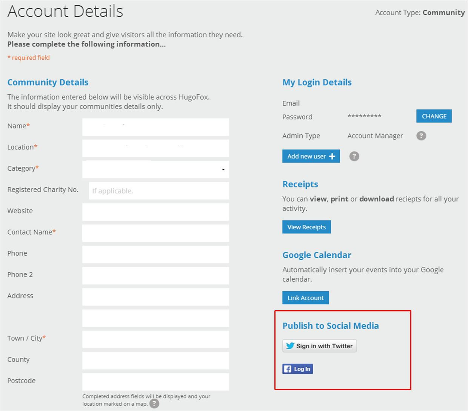
Task: Click the Contact Name field
Action: [155, 233]
